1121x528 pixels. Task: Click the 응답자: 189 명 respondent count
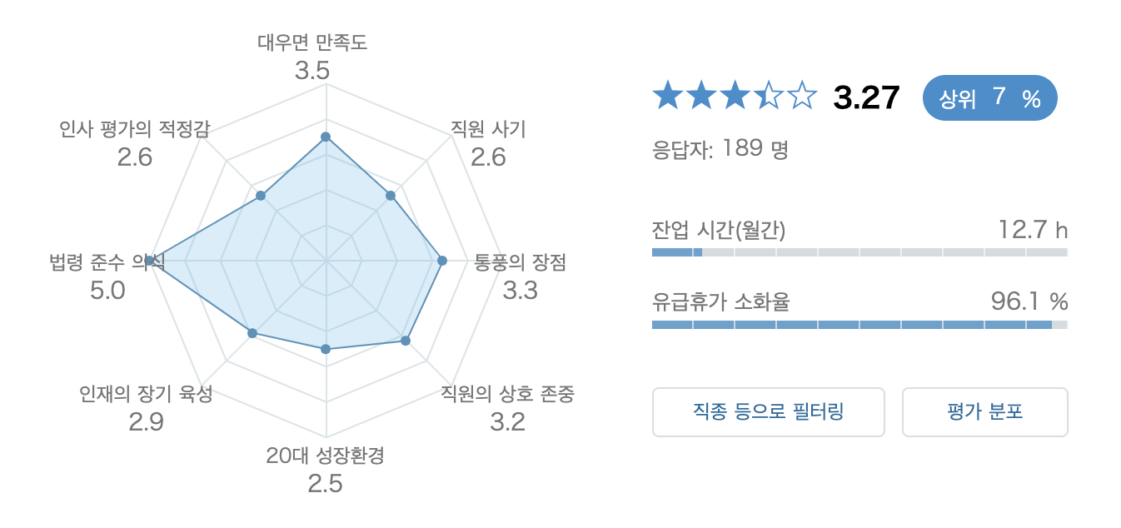(720, 150)
